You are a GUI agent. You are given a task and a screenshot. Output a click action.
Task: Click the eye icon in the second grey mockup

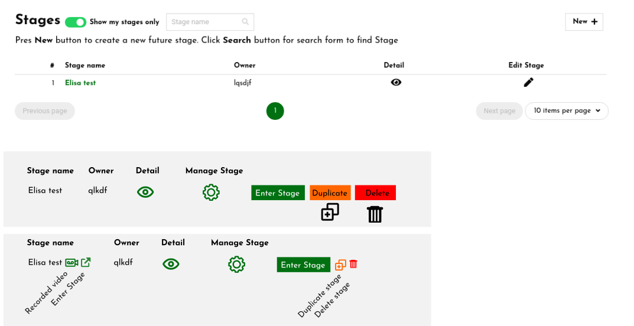pyautogui.click(x=171, y=264)
